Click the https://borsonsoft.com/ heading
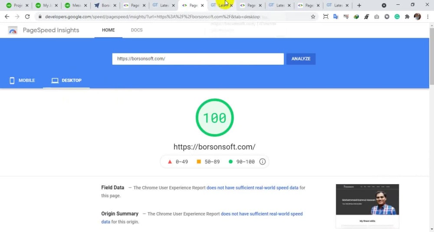 click(214, 147)
